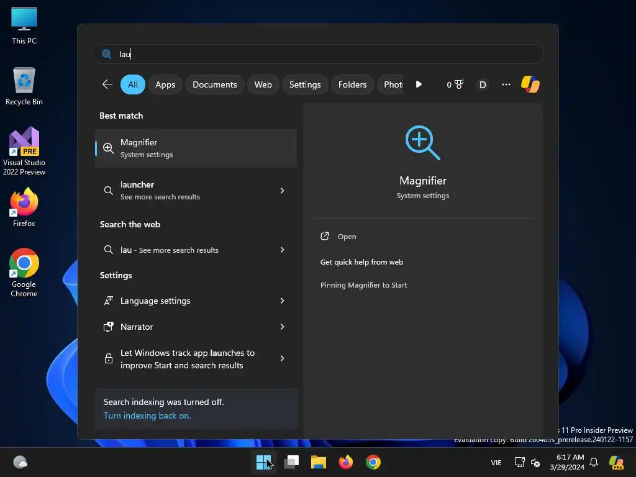
Task: Open Copilot preview icon in taskbar
Action: click(x=617, y=462)
